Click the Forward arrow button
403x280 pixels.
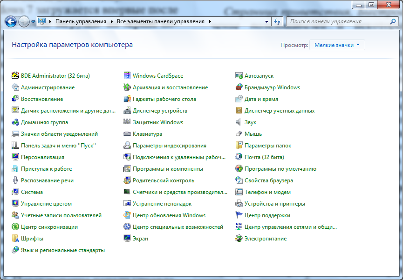coord(24,22)
